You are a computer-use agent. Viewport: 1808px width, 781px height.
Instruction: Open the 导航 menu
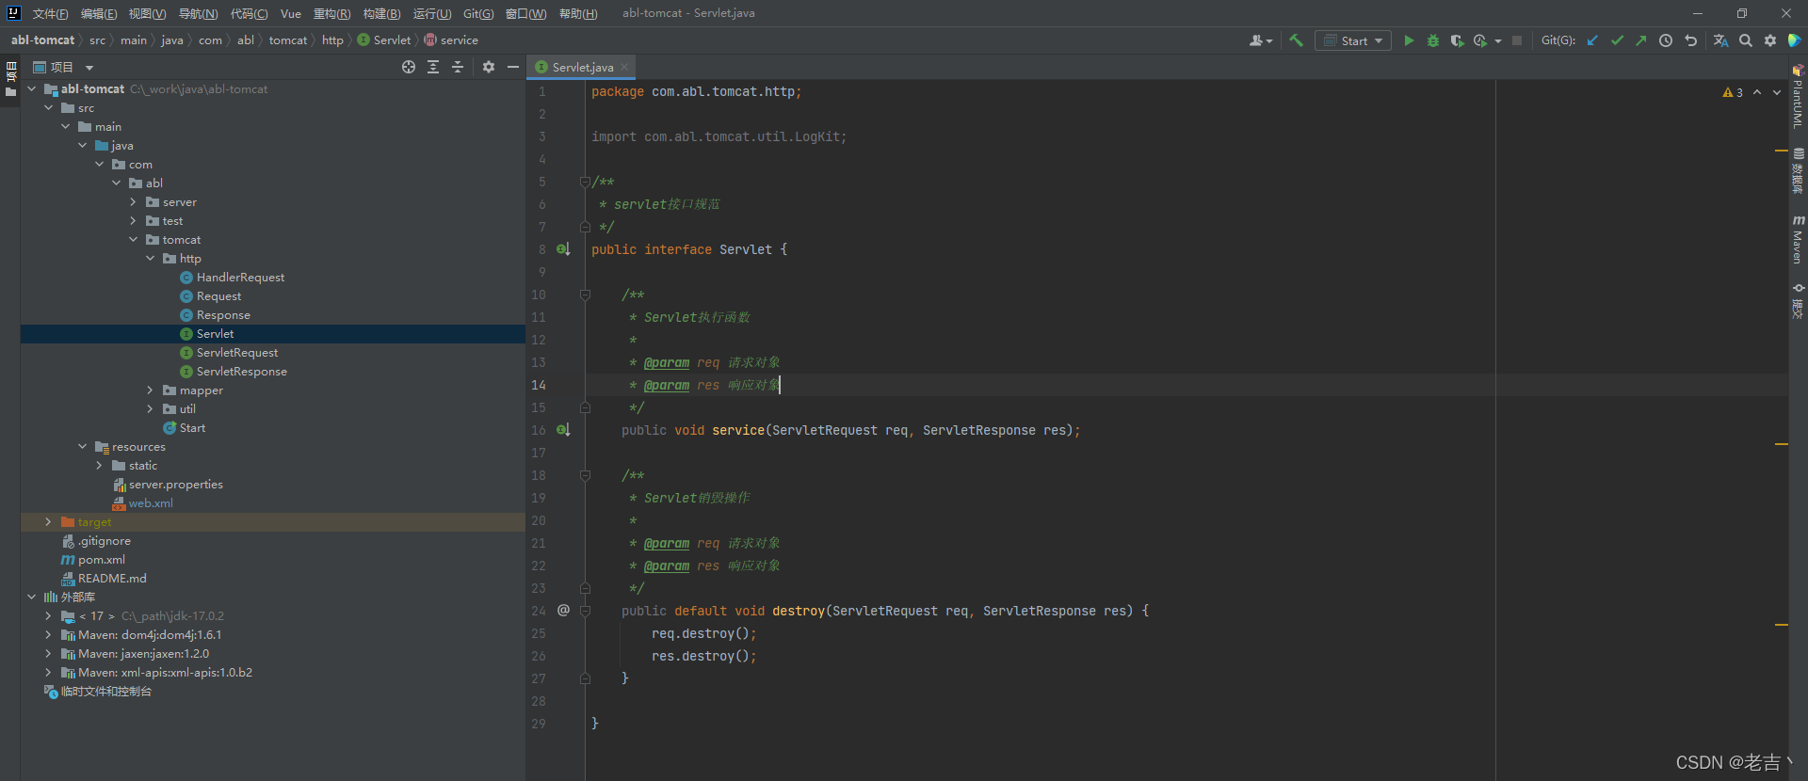(198, 14)
